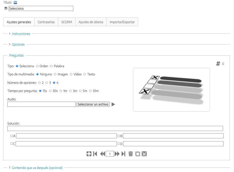Mark option A as correct
Viewport: 234px width, 172px height.
pyautogui.click(x=11, y=136)
